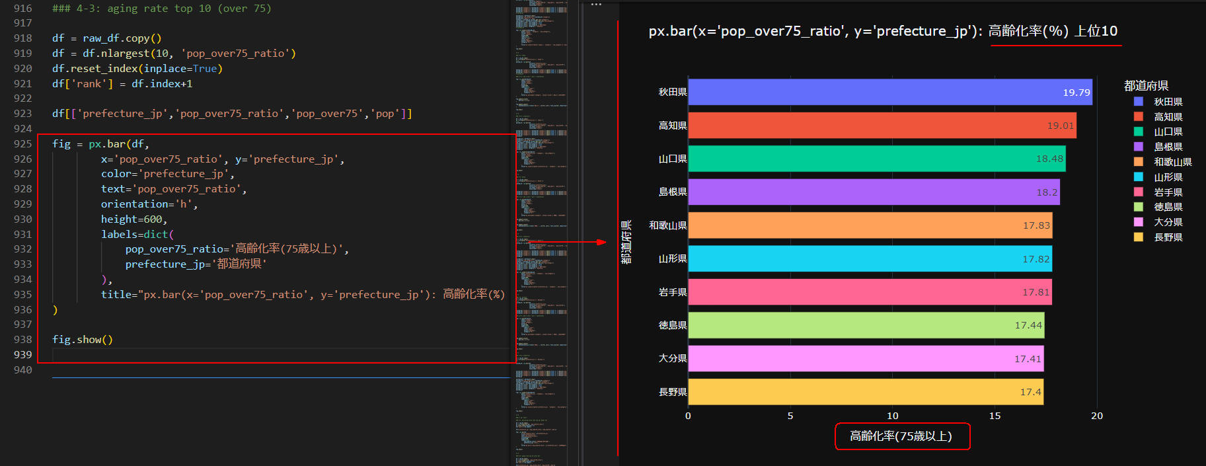Image resolution: width=1206 pixels, height=466 pixels.
Task: Toggle 徳島県 legend entry
Action: (x=1158, y=207)
